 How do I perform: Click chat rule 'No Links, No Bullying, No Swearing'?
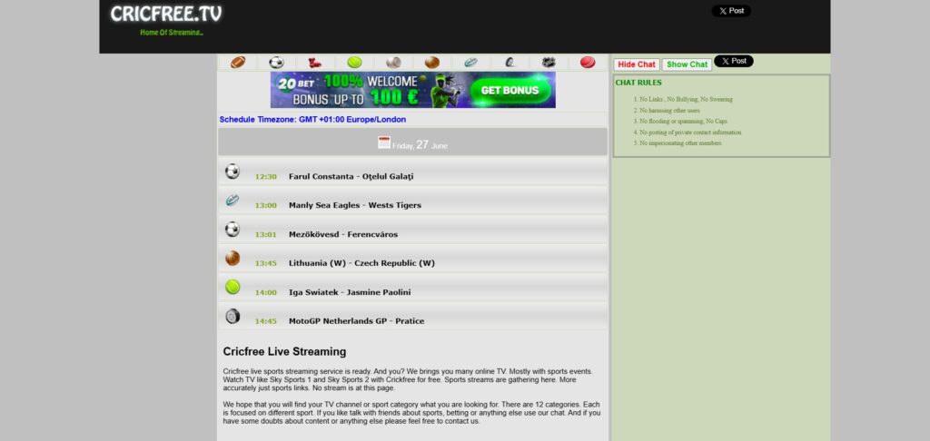pos(687,100)
